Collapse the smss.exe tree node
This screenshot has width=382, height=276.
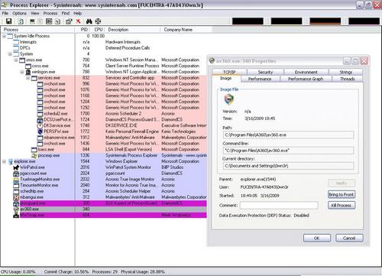16,60
